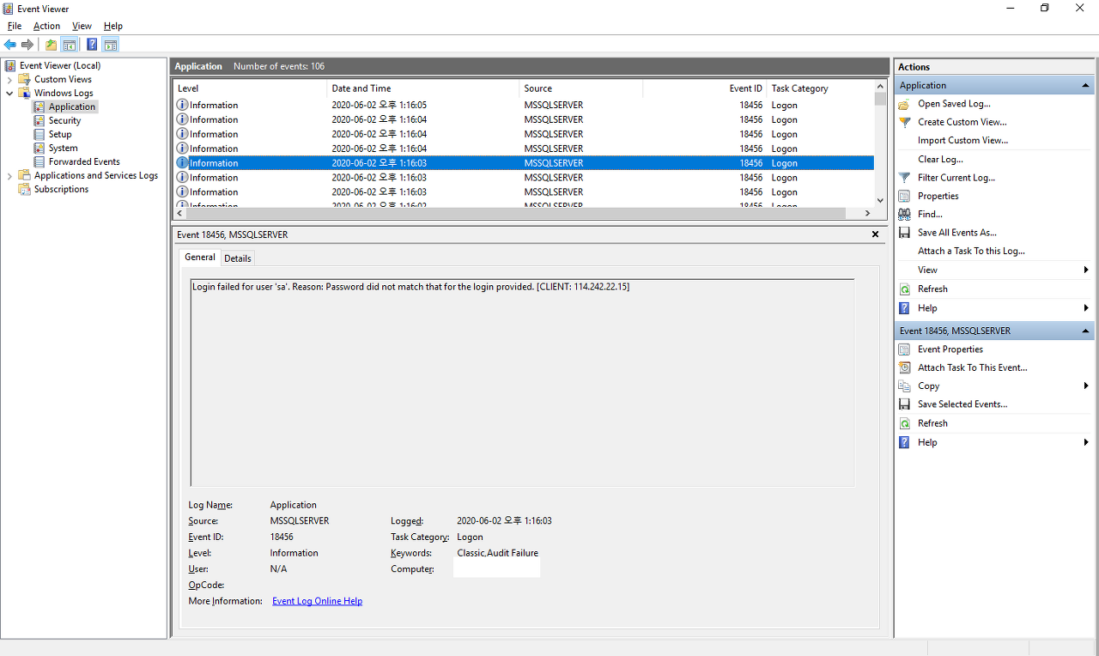Viewport: 1099px width, 656px height.
Task: Click the Back arrow toolbar icon
Action: (10, 45)
